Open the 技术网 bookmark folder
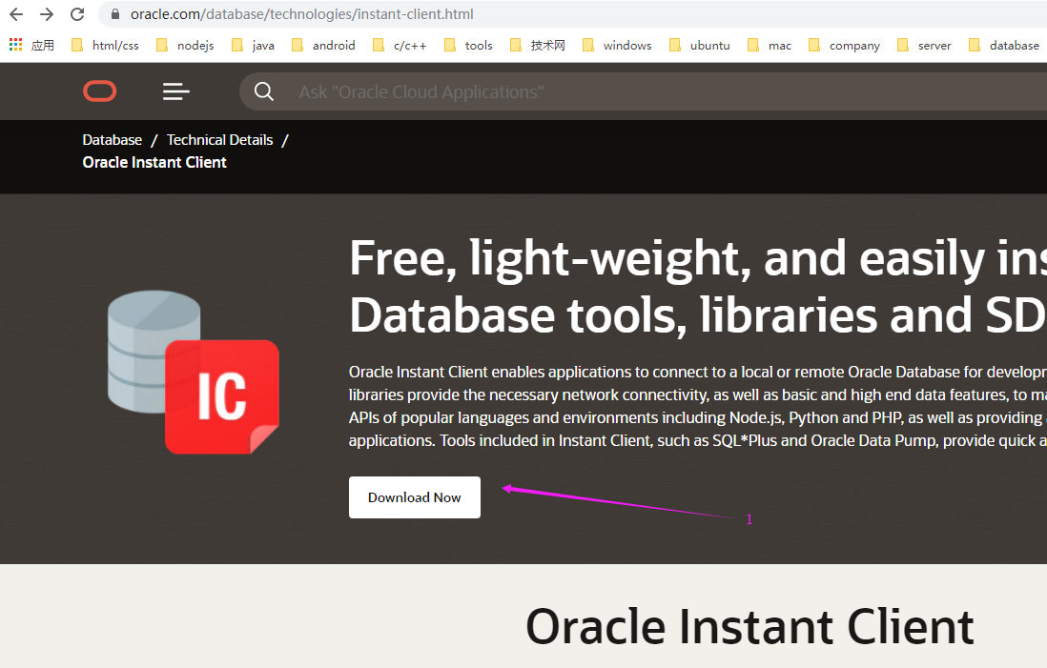This screenshot has width=1047, height=668. point(538,45)
